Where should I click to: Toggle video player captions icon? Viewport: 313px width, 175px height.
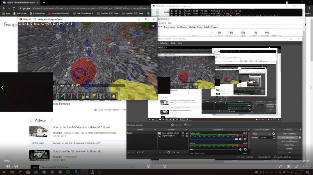[16, 166]
